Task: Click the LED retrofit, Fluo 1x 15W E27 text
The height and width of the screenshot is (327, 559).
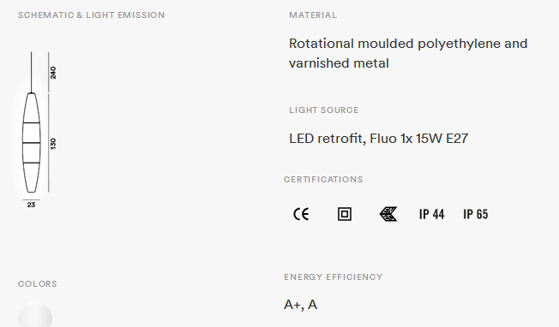Action: click(x=379, y=139)
